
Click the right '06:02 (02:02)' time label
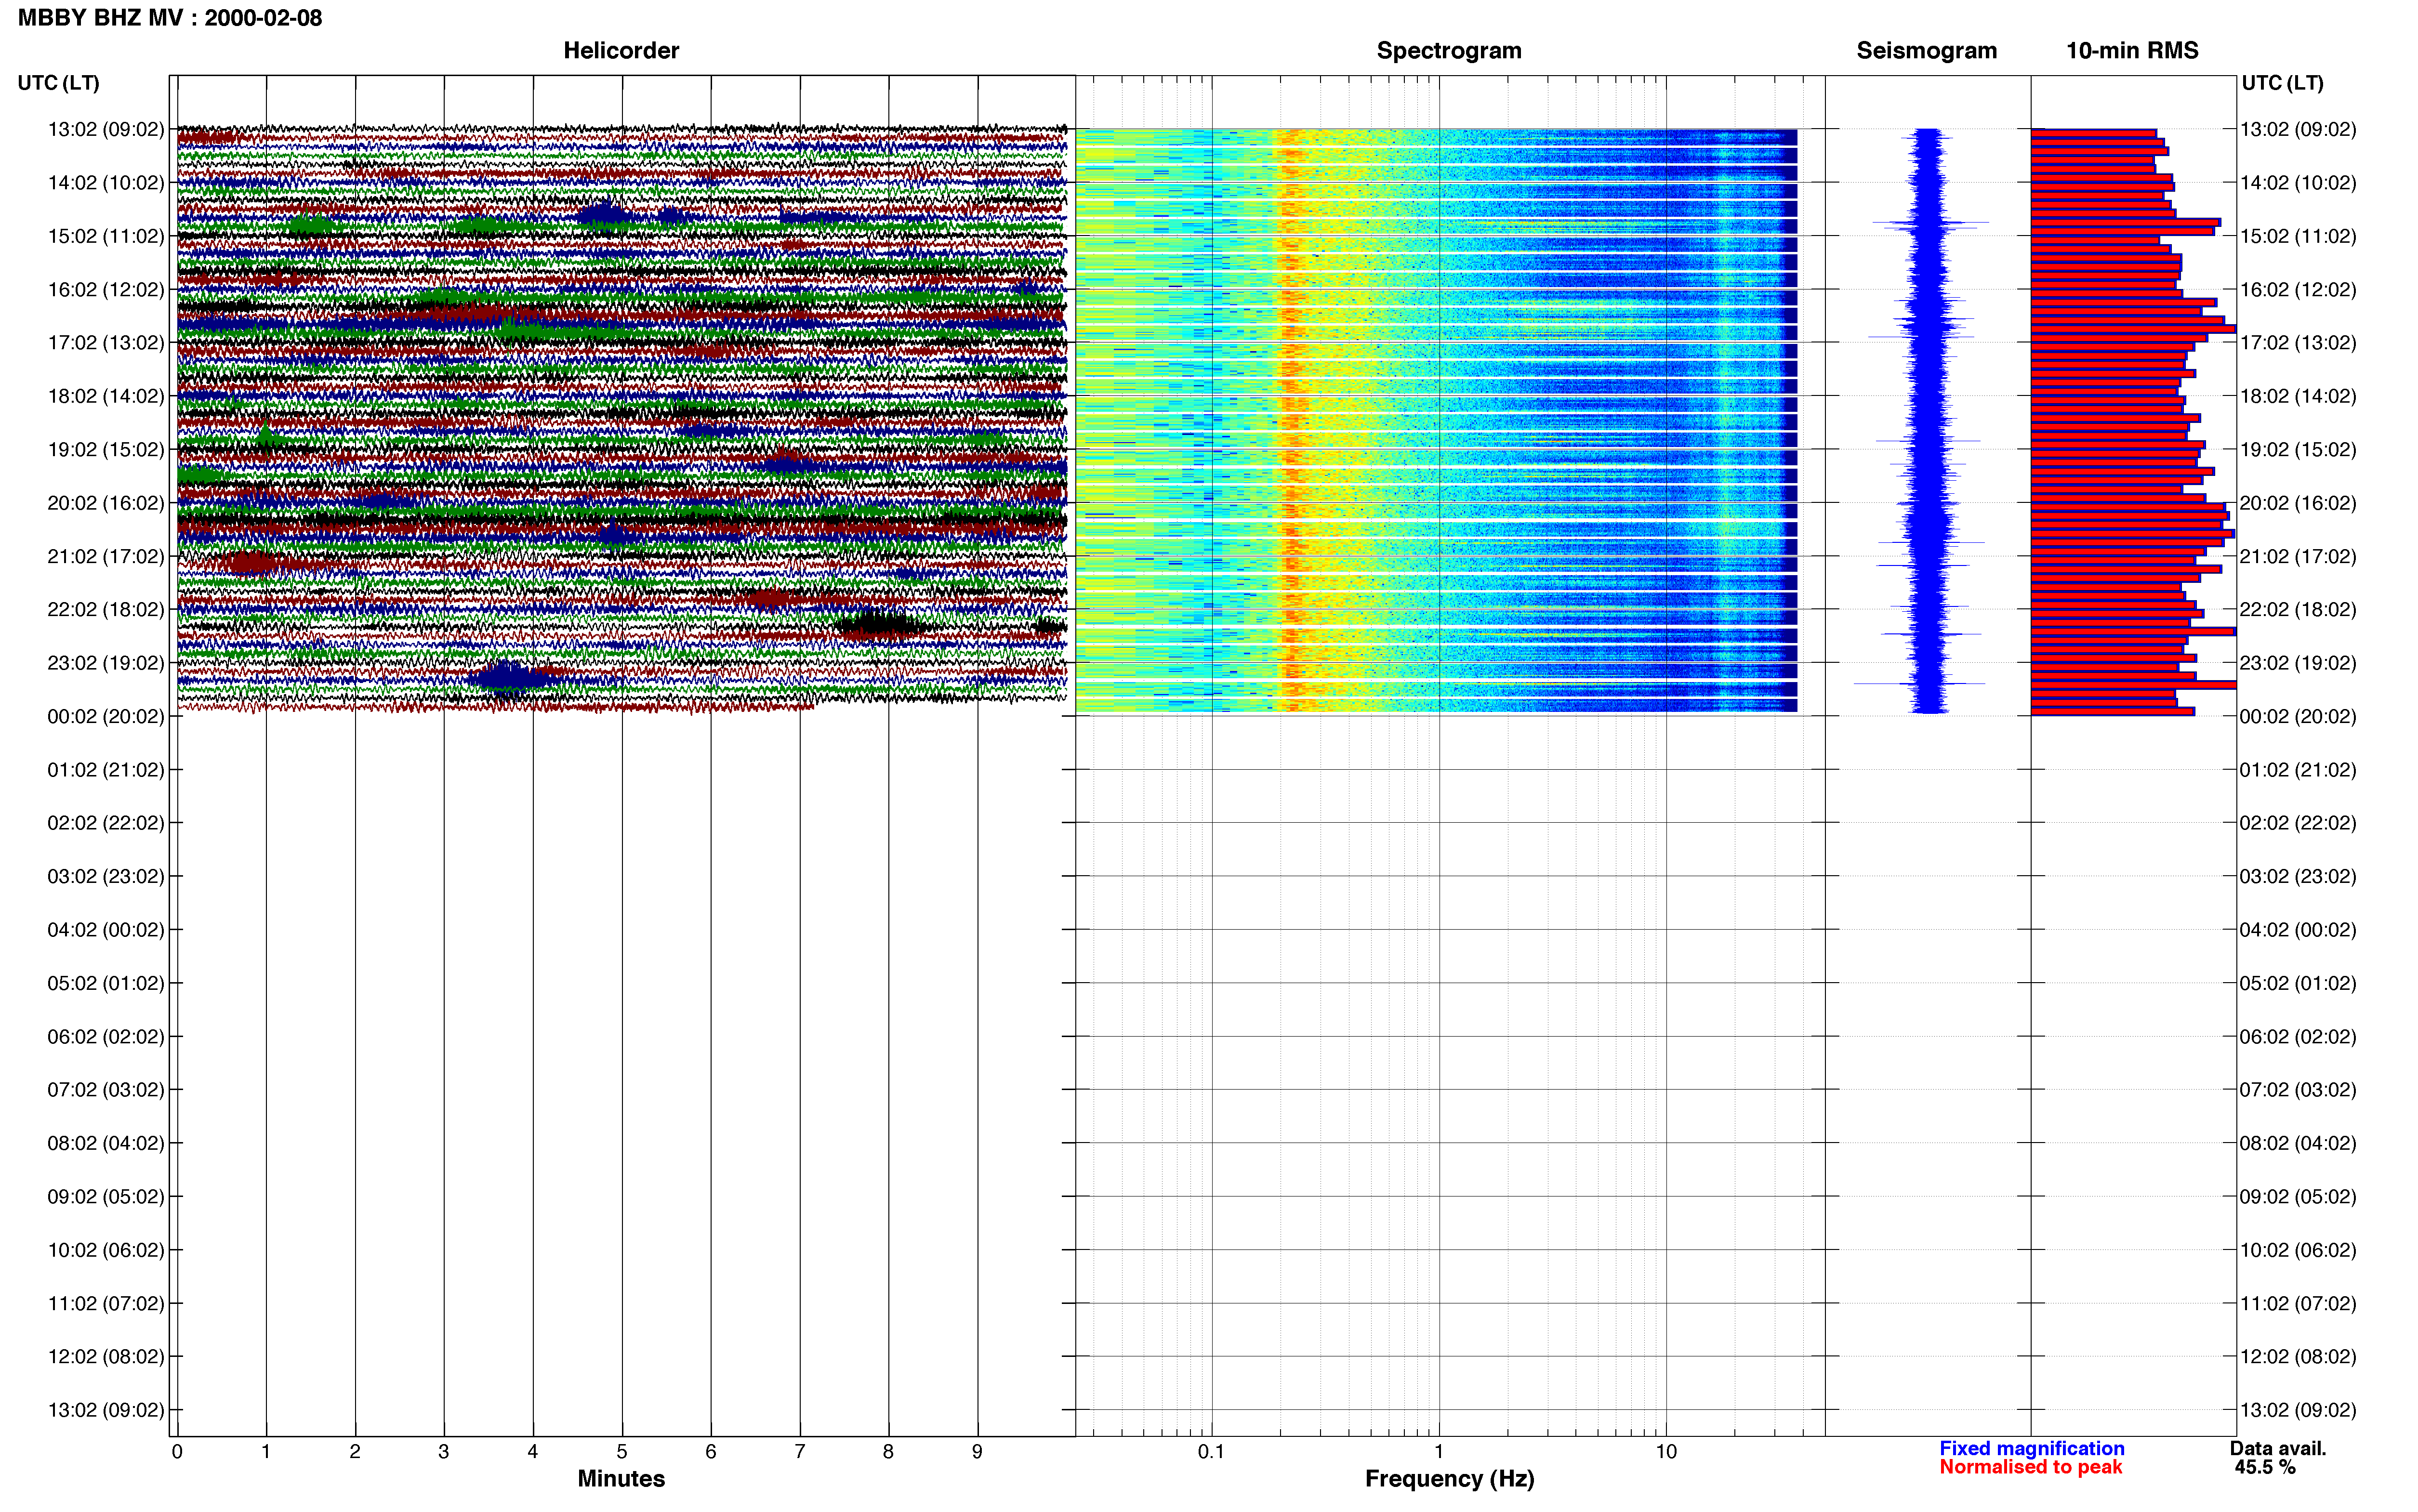2298,1037
